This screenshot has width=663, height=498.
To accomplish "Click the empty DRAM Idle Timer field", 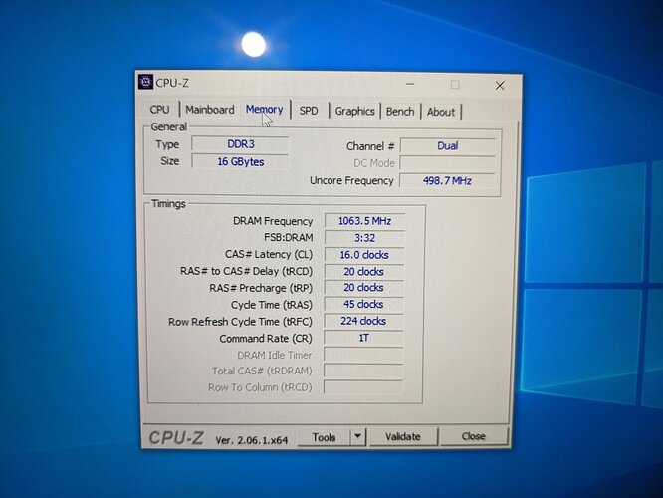I will coord(363,355).
